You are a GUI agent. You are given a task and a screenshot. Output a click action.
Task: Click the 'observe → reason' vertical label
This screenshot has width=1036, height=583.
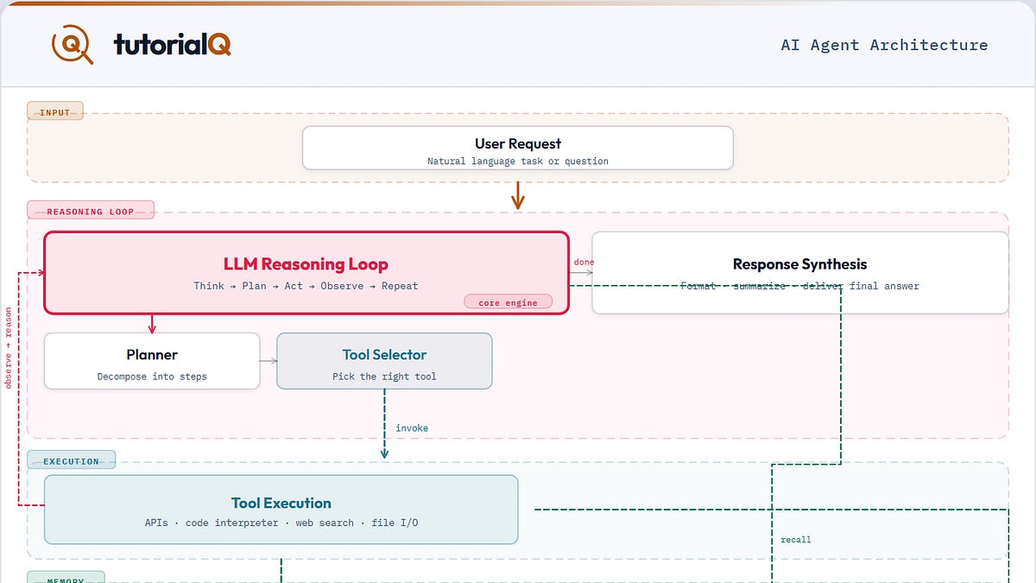[9, 348]
